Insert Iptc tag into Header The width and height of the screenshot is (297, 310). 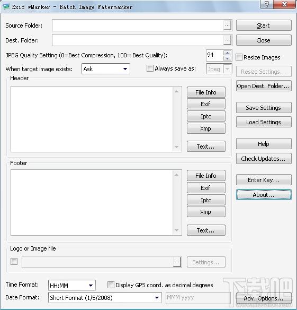coord(206,116)
